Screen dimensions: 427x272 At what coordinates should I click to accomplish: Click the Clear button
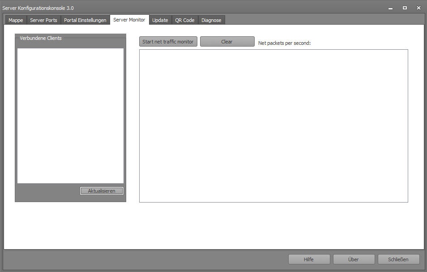pyautogui.click(x=227, y=42)
